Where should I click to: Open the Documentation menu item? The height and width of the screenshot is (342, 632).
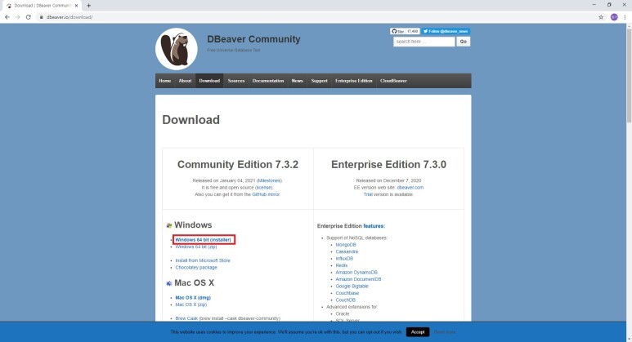(x=268, y=81)
